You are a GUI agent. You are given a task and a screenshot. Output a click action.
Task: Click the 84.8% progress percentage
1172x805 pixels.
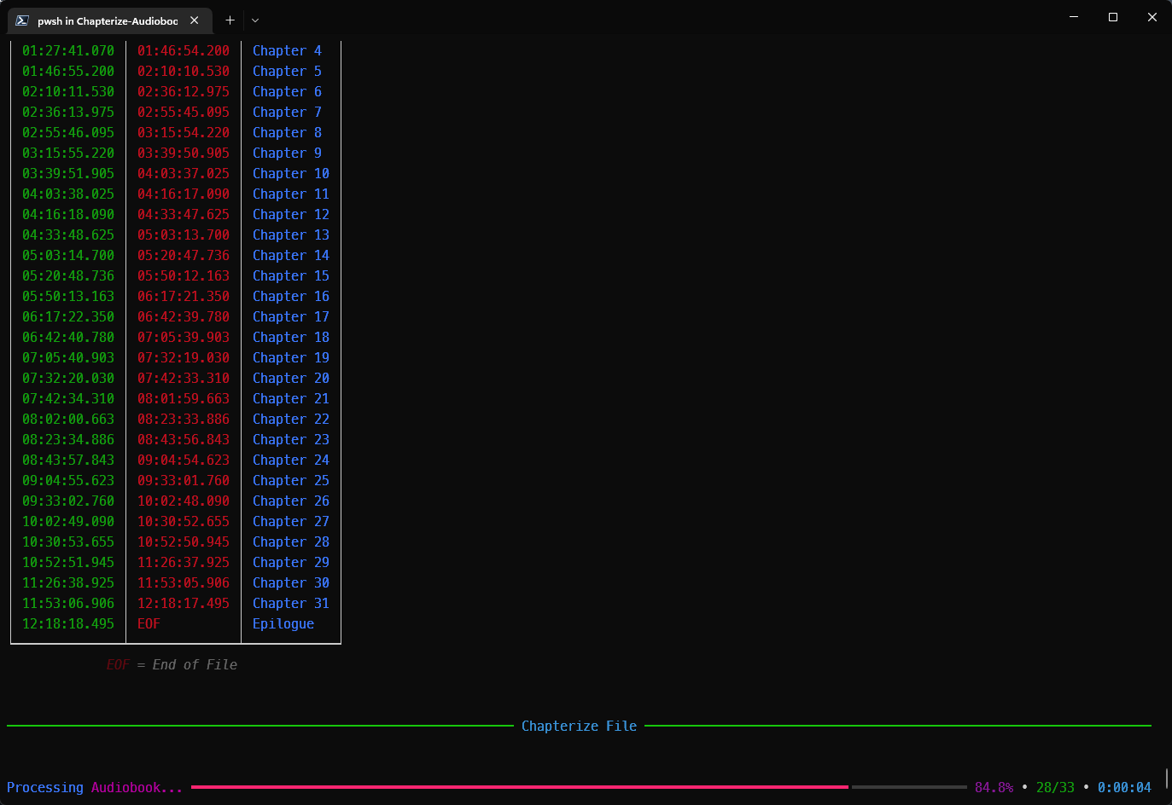[x=994, y=788]
